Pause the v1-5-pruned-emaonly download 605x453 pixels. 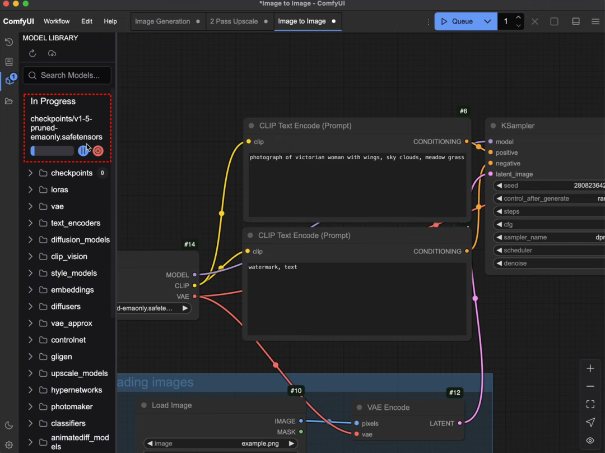[82, 151]
